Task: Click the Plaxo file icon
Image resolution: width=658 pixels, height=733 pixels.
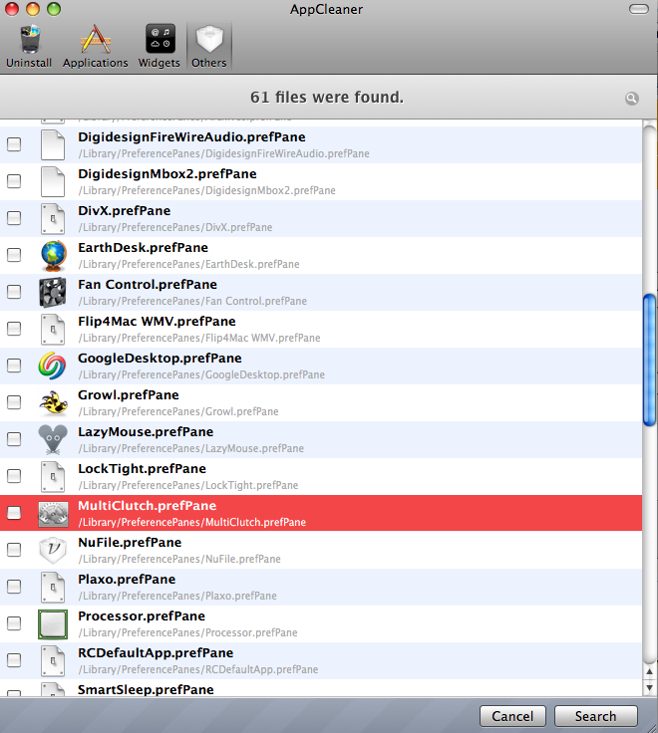Action: pos(53,588)
